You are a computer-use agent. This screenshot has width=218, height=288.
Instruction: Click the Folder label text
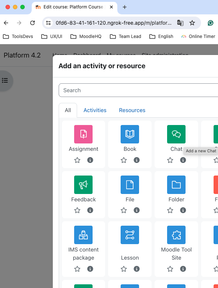176,199
